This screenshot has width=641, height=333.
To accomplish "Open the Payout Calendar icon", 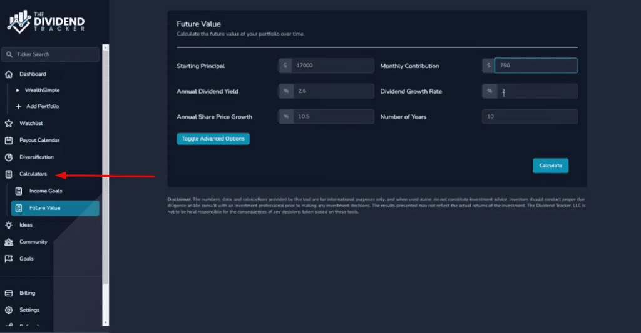I will 9,141.
